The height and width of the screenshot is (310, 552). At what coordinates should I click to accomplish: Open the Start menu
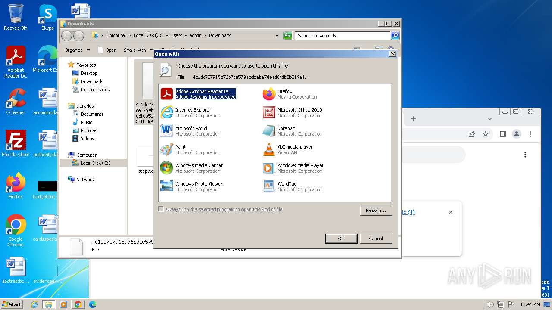12,304
